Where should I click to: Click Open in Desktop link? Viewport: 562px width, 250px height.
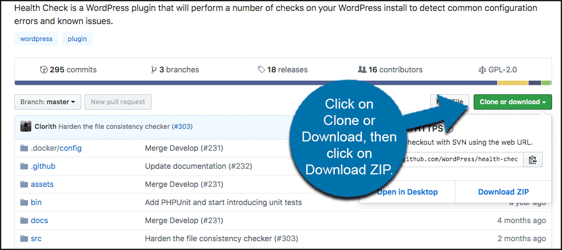tap(407, 192)
